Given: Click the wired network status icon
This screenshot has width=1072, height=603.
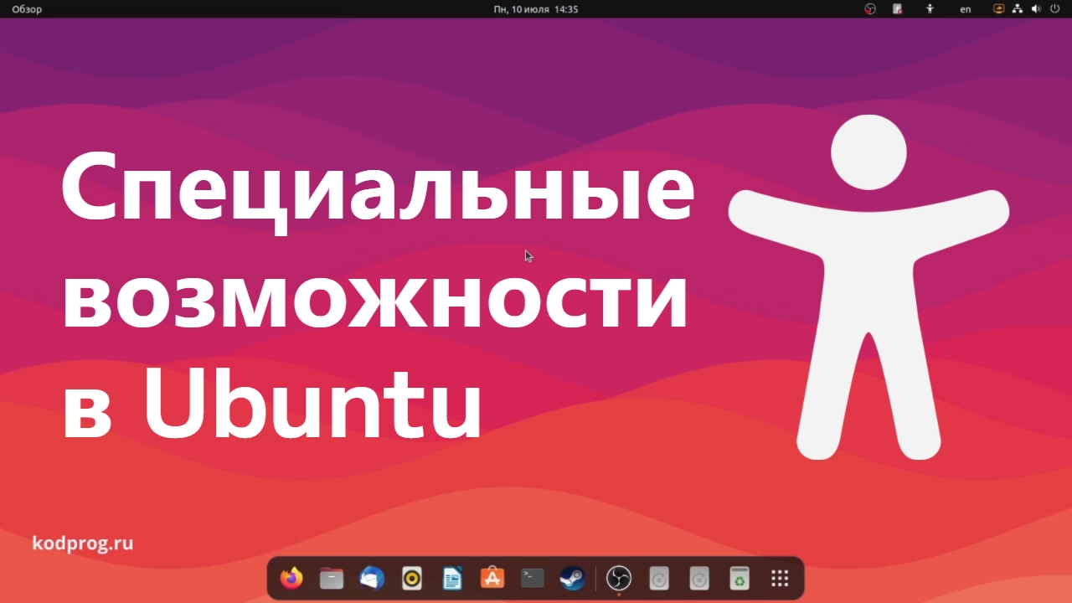Looking at the screenshot, I should [1018, 9].
